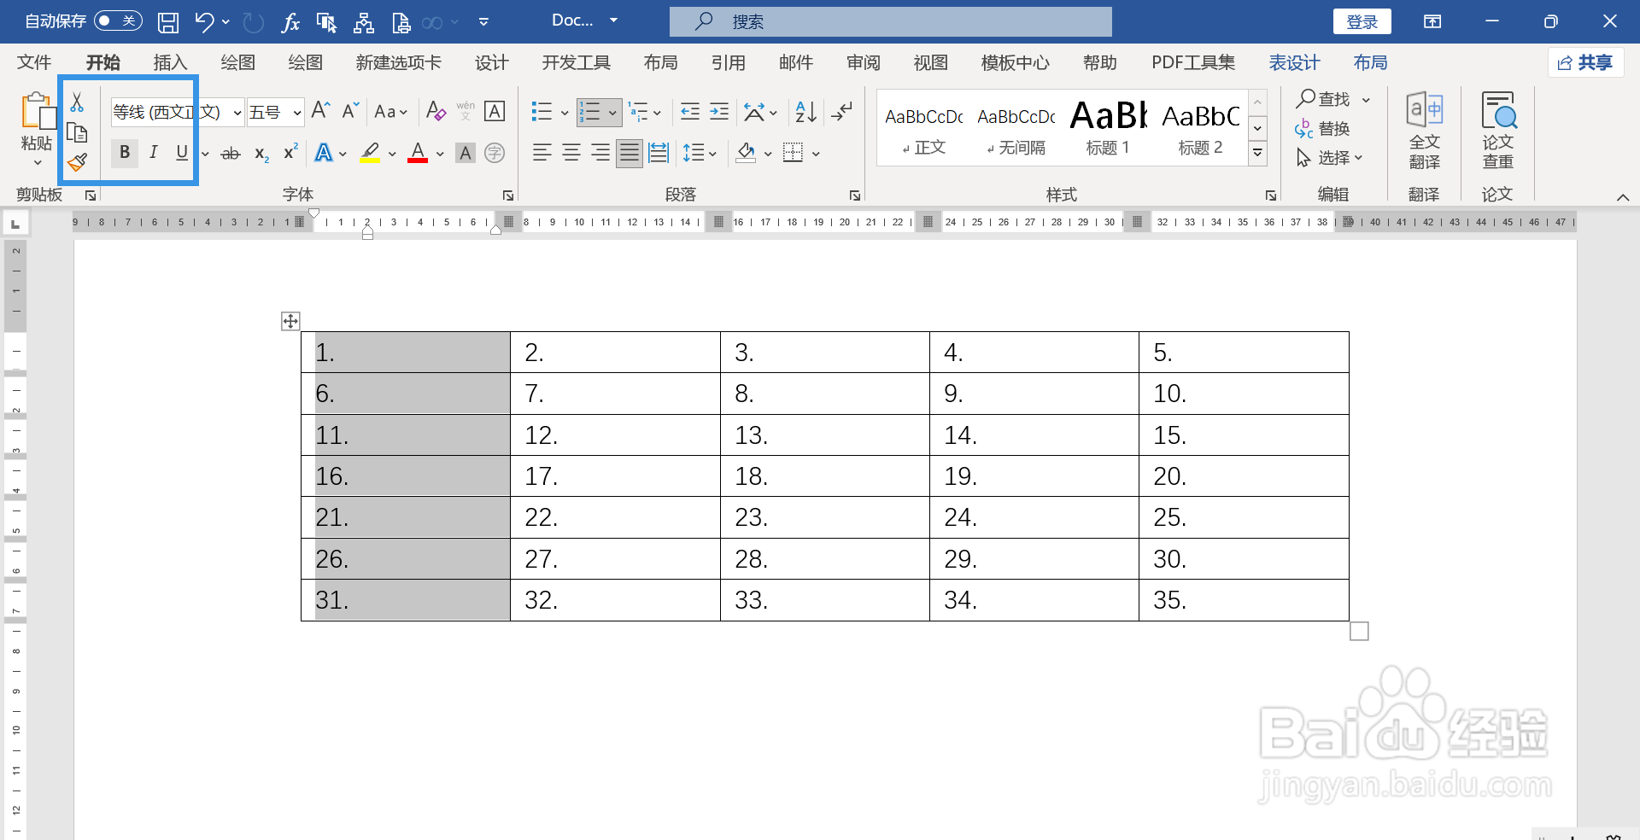This screenshot has width=1640, height=840.
Task: Align text to the left
Action: click(x=542, y=154)
